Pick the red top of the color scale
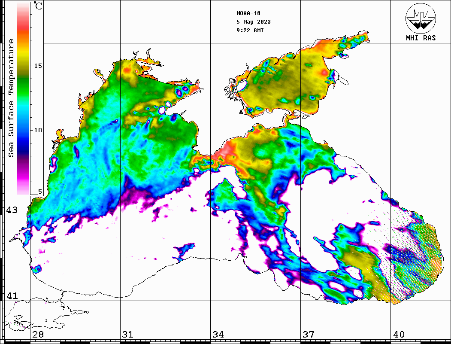The height and width of the screenshot is (344, 451). (x=23, y=27)
